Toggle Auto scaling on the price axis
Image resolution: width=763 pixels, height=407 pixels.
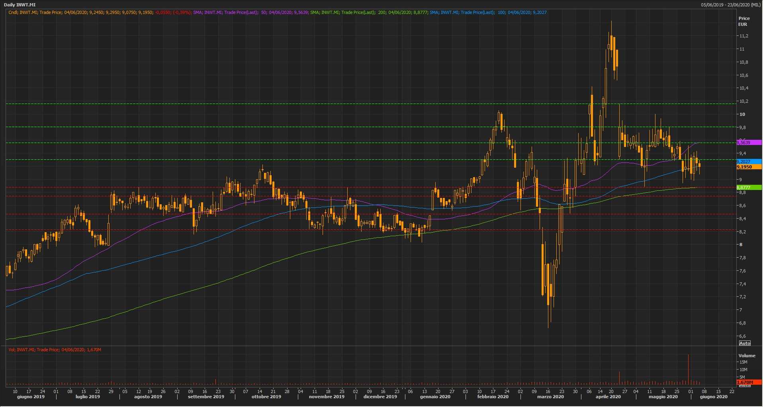point(744,343)
